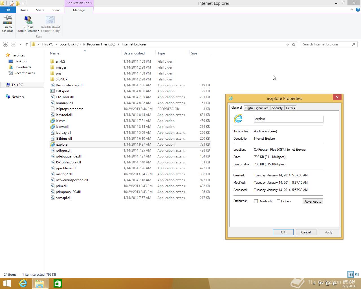Image resolution: width=361 pixels, height=289 pixels.
Task: Open the File ribbon menu
Action: click(x=8, y=10)
